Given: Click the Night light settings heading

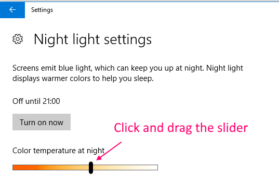Looking at the screenshot, I should (x=92, y=39).
